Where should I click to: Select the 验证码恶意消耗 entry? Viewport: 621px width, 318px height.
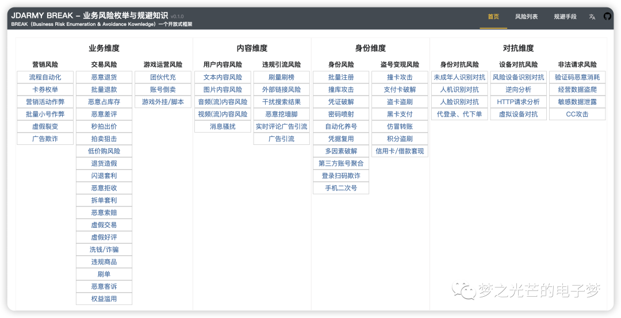click(x=577, y=77)
